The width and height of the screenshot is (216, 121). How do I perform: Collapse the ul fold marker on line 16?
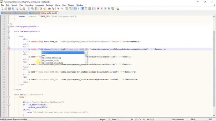pyautogui.click(x=8, y=37)
